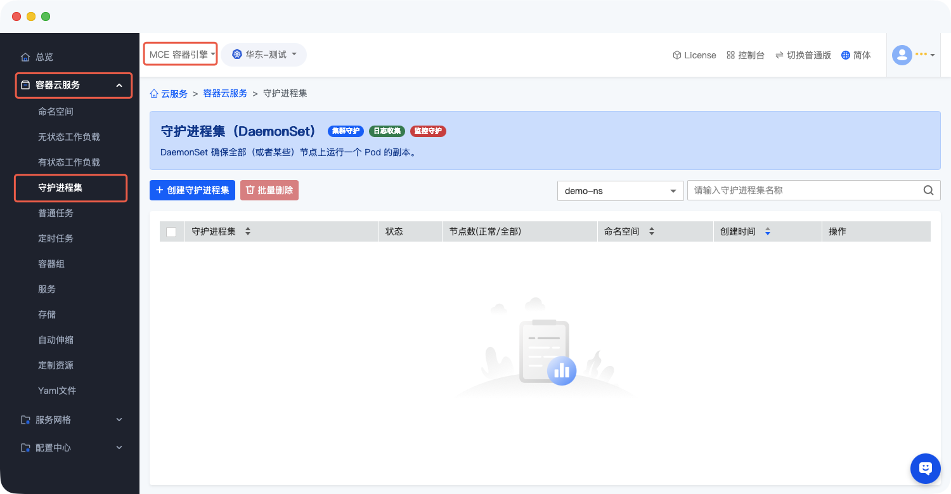Sort by 创建时间 column arrows
Screen dimensions: 951x494
tap(767, 231)
